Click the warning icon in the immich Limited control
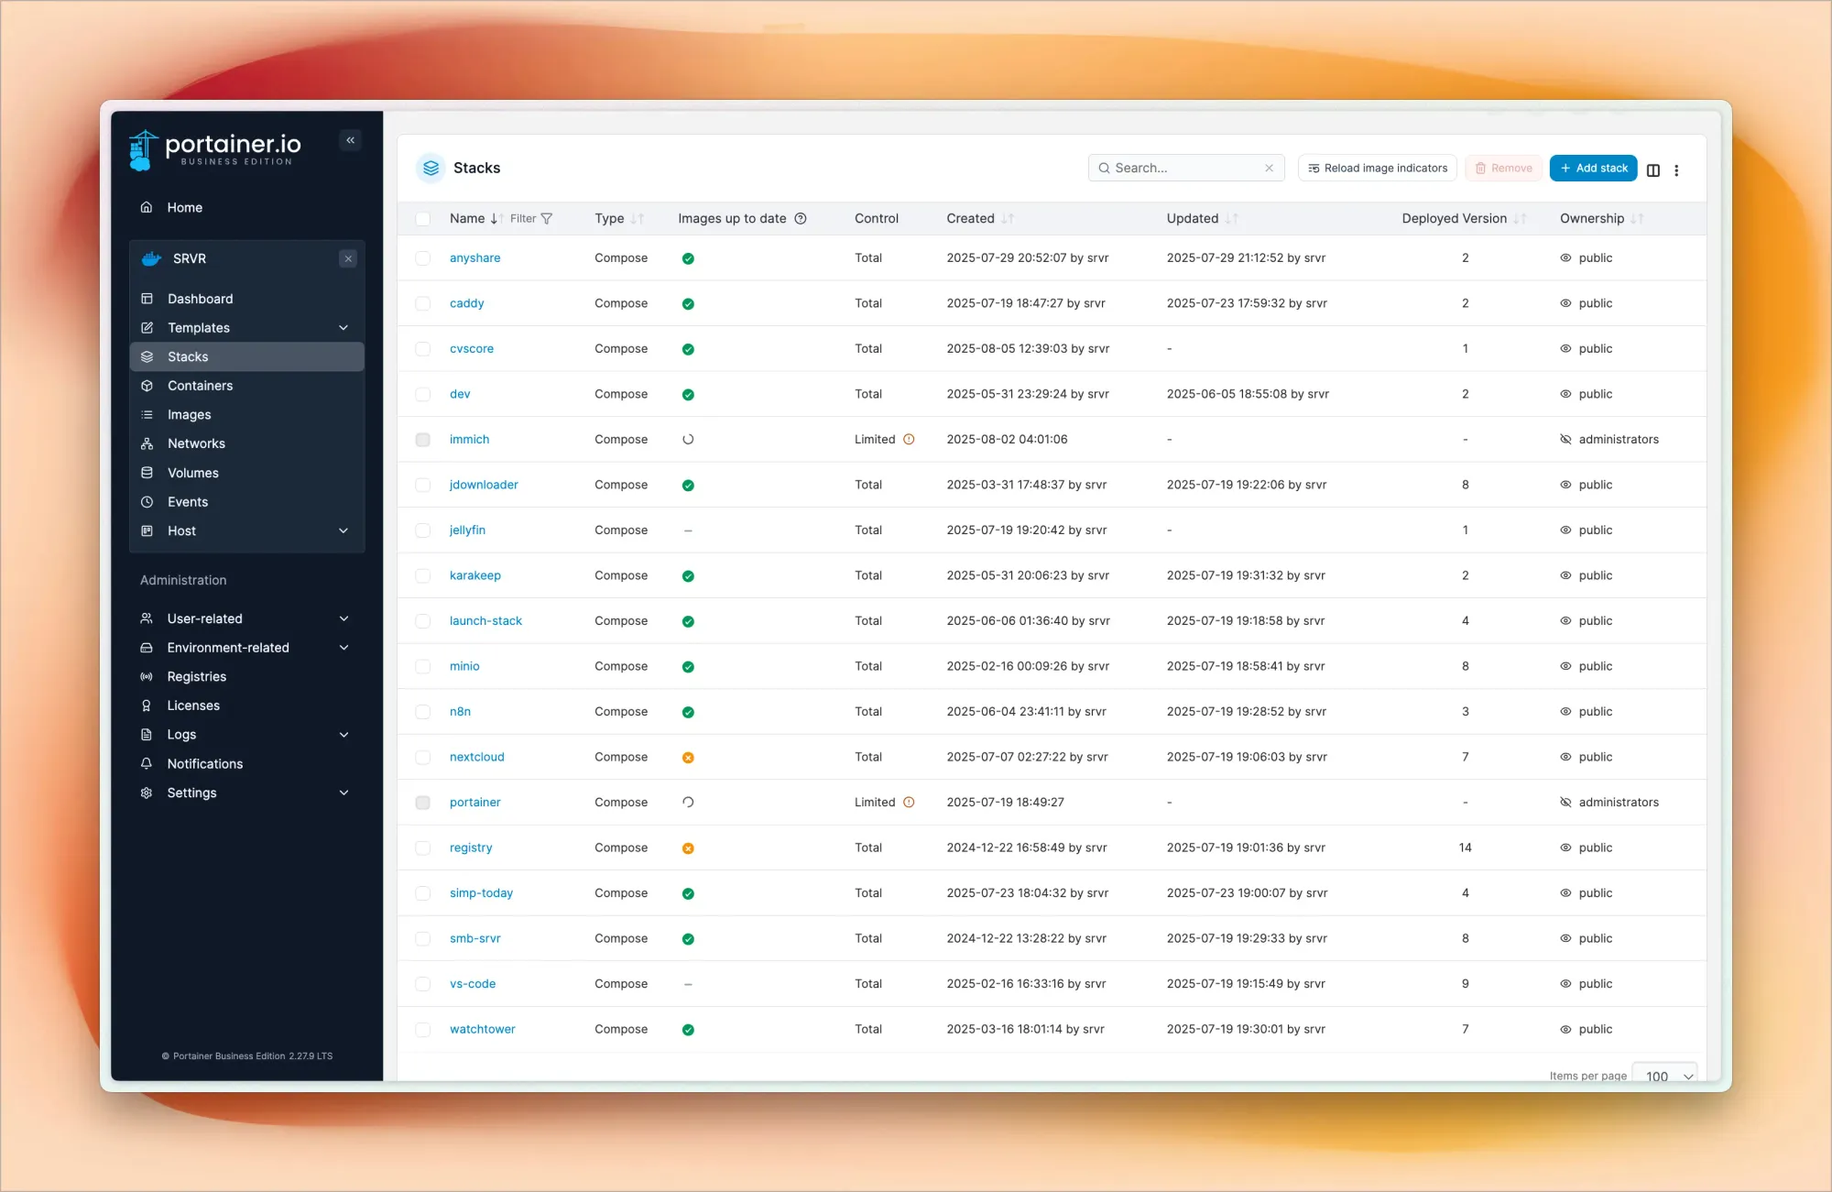 pos(909,439)
